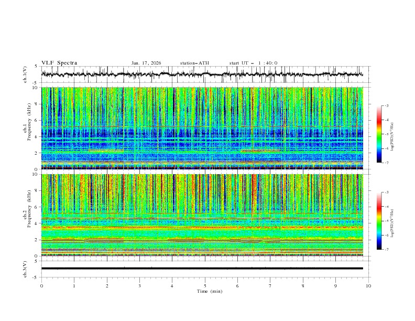Click the 10 minute tick on time axis

click(x=368, y=285)
